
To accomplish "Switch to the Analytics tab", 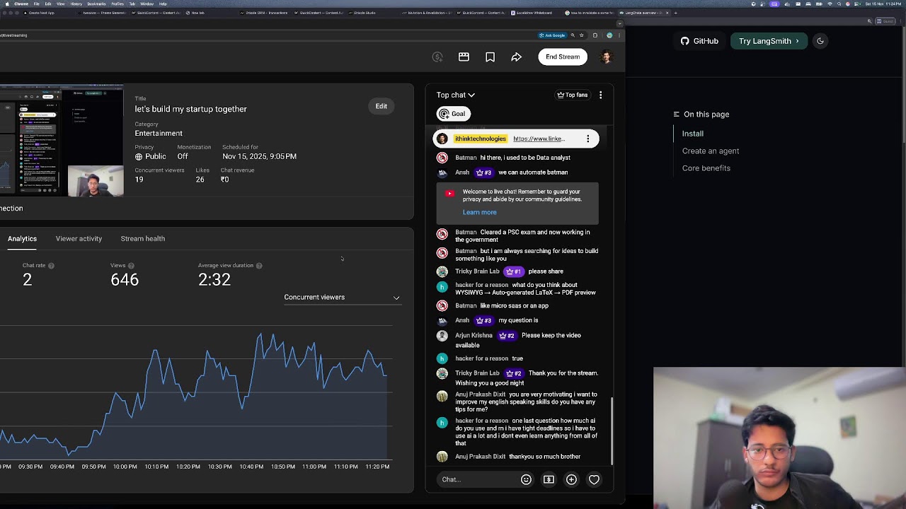I will 22,239.
